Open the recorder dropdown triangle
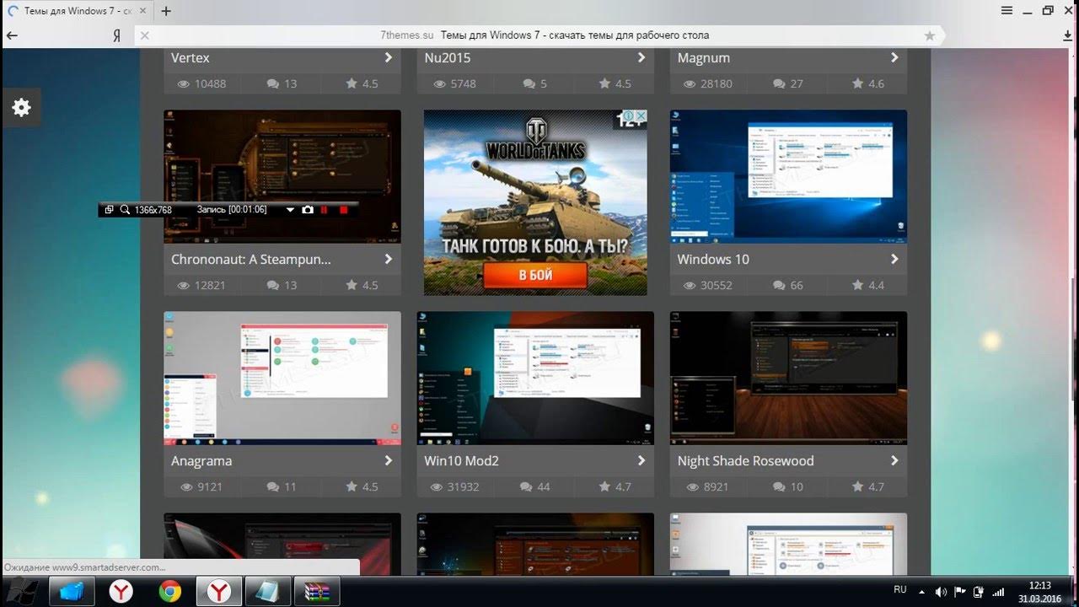Viewport: 1079px width, 607px height. point(290,209)
